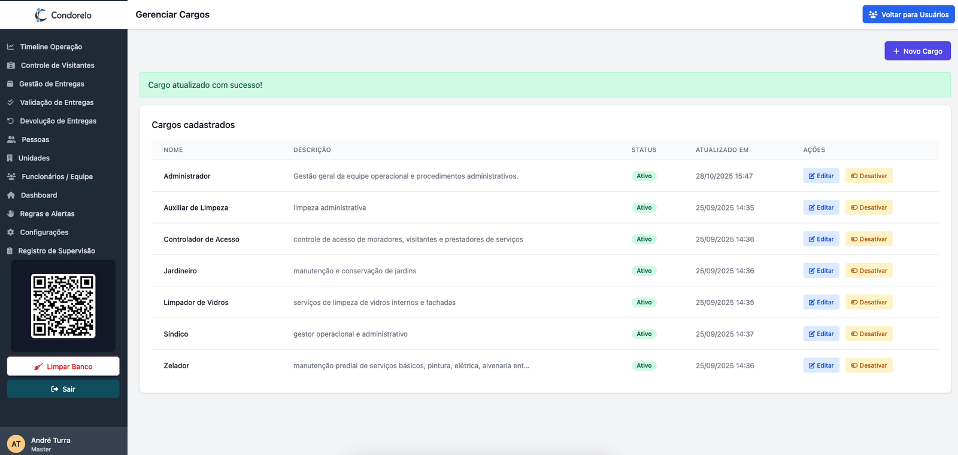This screenshot has height=455, width=958.
Task: Click the Condorelo logo in header
Action: pyautogui.click(x=63, y=15)
